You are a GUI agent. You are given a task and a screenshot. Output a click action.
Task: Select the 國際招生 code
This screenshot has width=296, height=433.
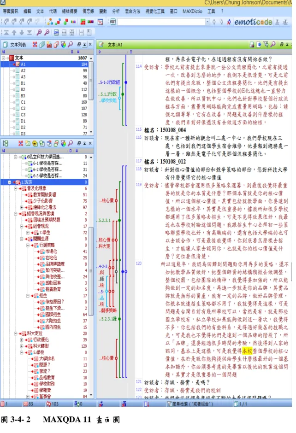[53, 315]
